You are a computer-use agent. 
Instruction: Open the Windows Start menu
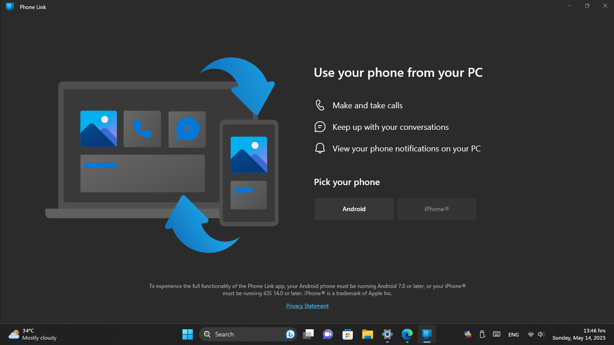pos(187,334)
